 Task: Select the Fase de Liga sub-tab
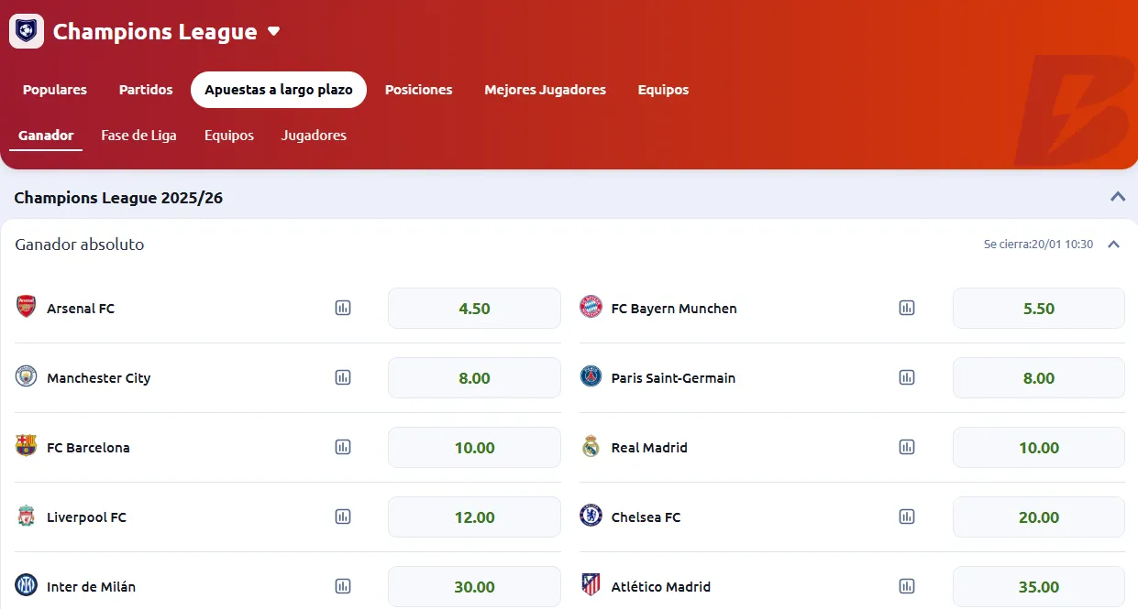(138, 136)
